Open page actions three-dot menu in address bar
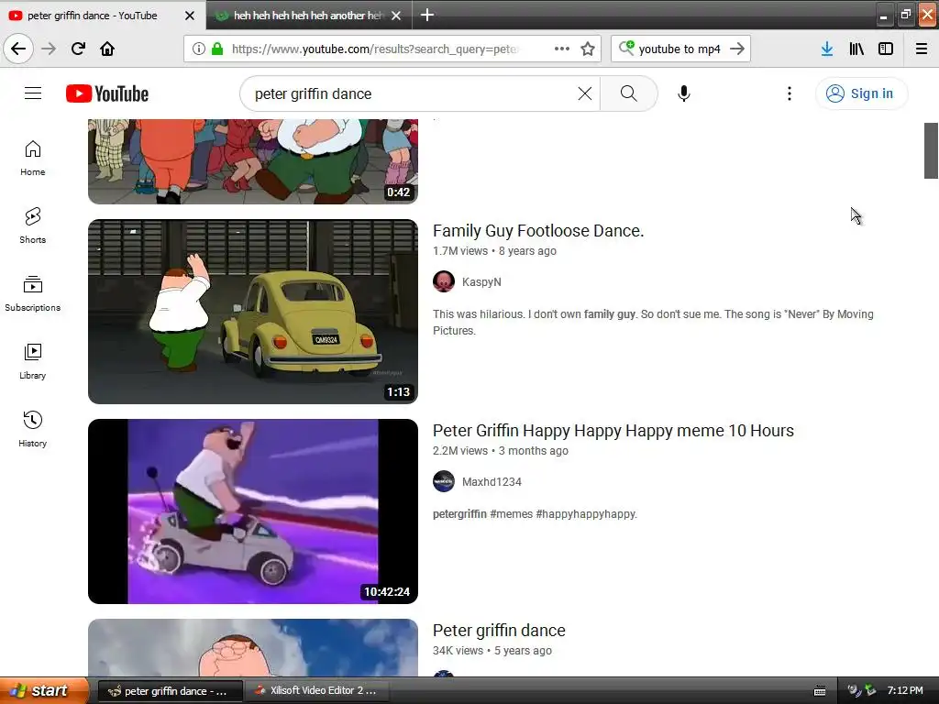This screenshot has height=704, width=939. tap(562, 49)
